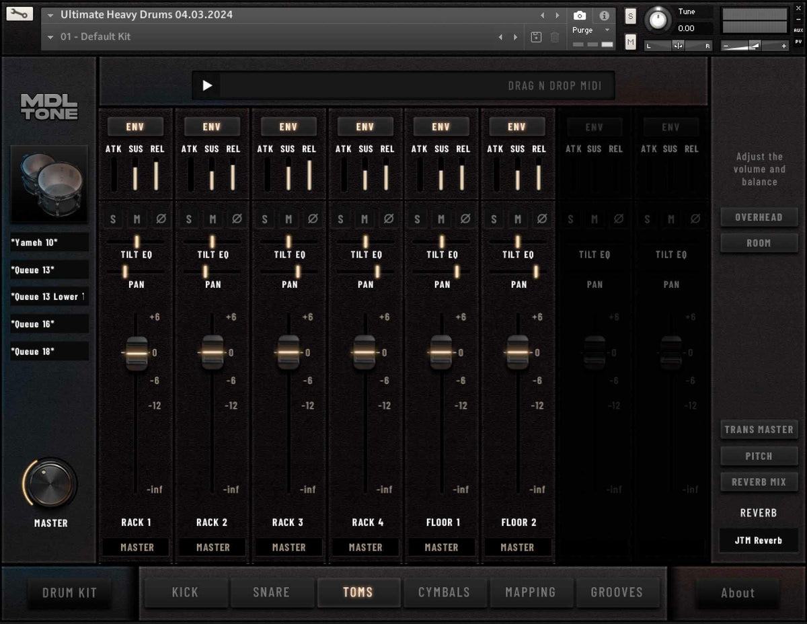
Task: Solo the Floor 2 channel
Action: [x=494, y=219]
